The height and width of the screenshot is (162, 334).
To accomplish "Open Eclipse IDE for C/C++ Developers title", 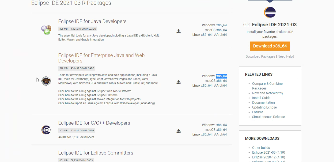I will (94, 123).
